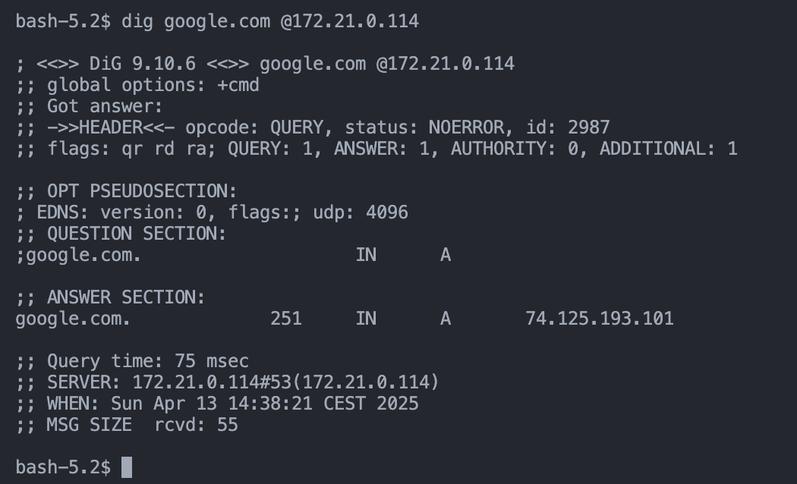Click the MSG SIZE rcvd: 55 line
Viewport: 797px width, 484px height.
[x=127, y=425]
